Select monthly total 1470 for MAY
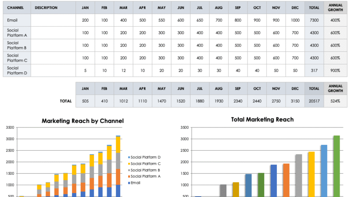This screenshot has width=351, height=197. (161, 101)
